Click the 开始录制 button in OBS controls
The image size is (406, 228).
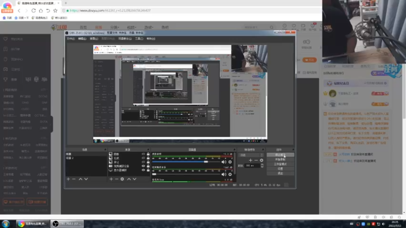(x=281, y=160)
